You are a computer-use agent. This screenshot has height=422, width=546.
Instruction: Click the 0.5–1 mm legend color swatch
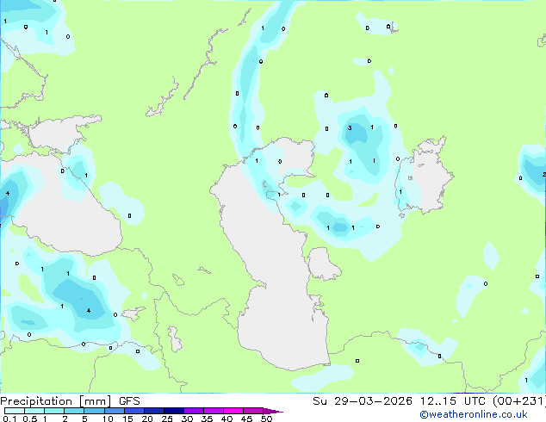pos(34,411)
